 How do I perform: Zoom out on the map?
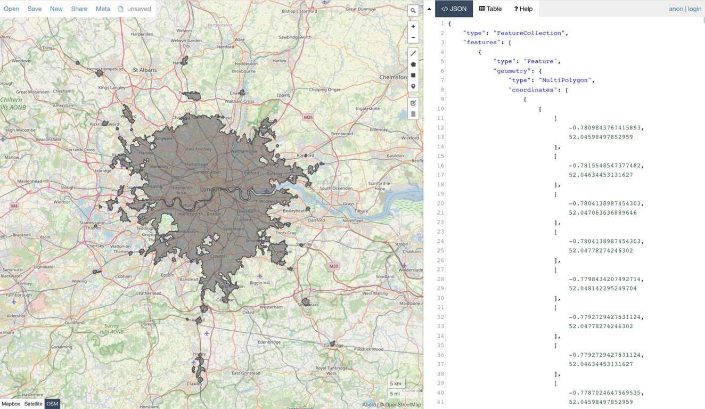(x=413, y=38)
